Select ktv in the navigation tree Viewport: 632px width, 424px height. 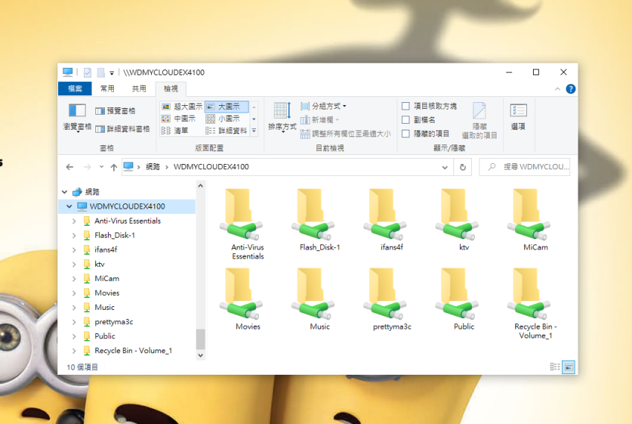click(x=99, y=265)
